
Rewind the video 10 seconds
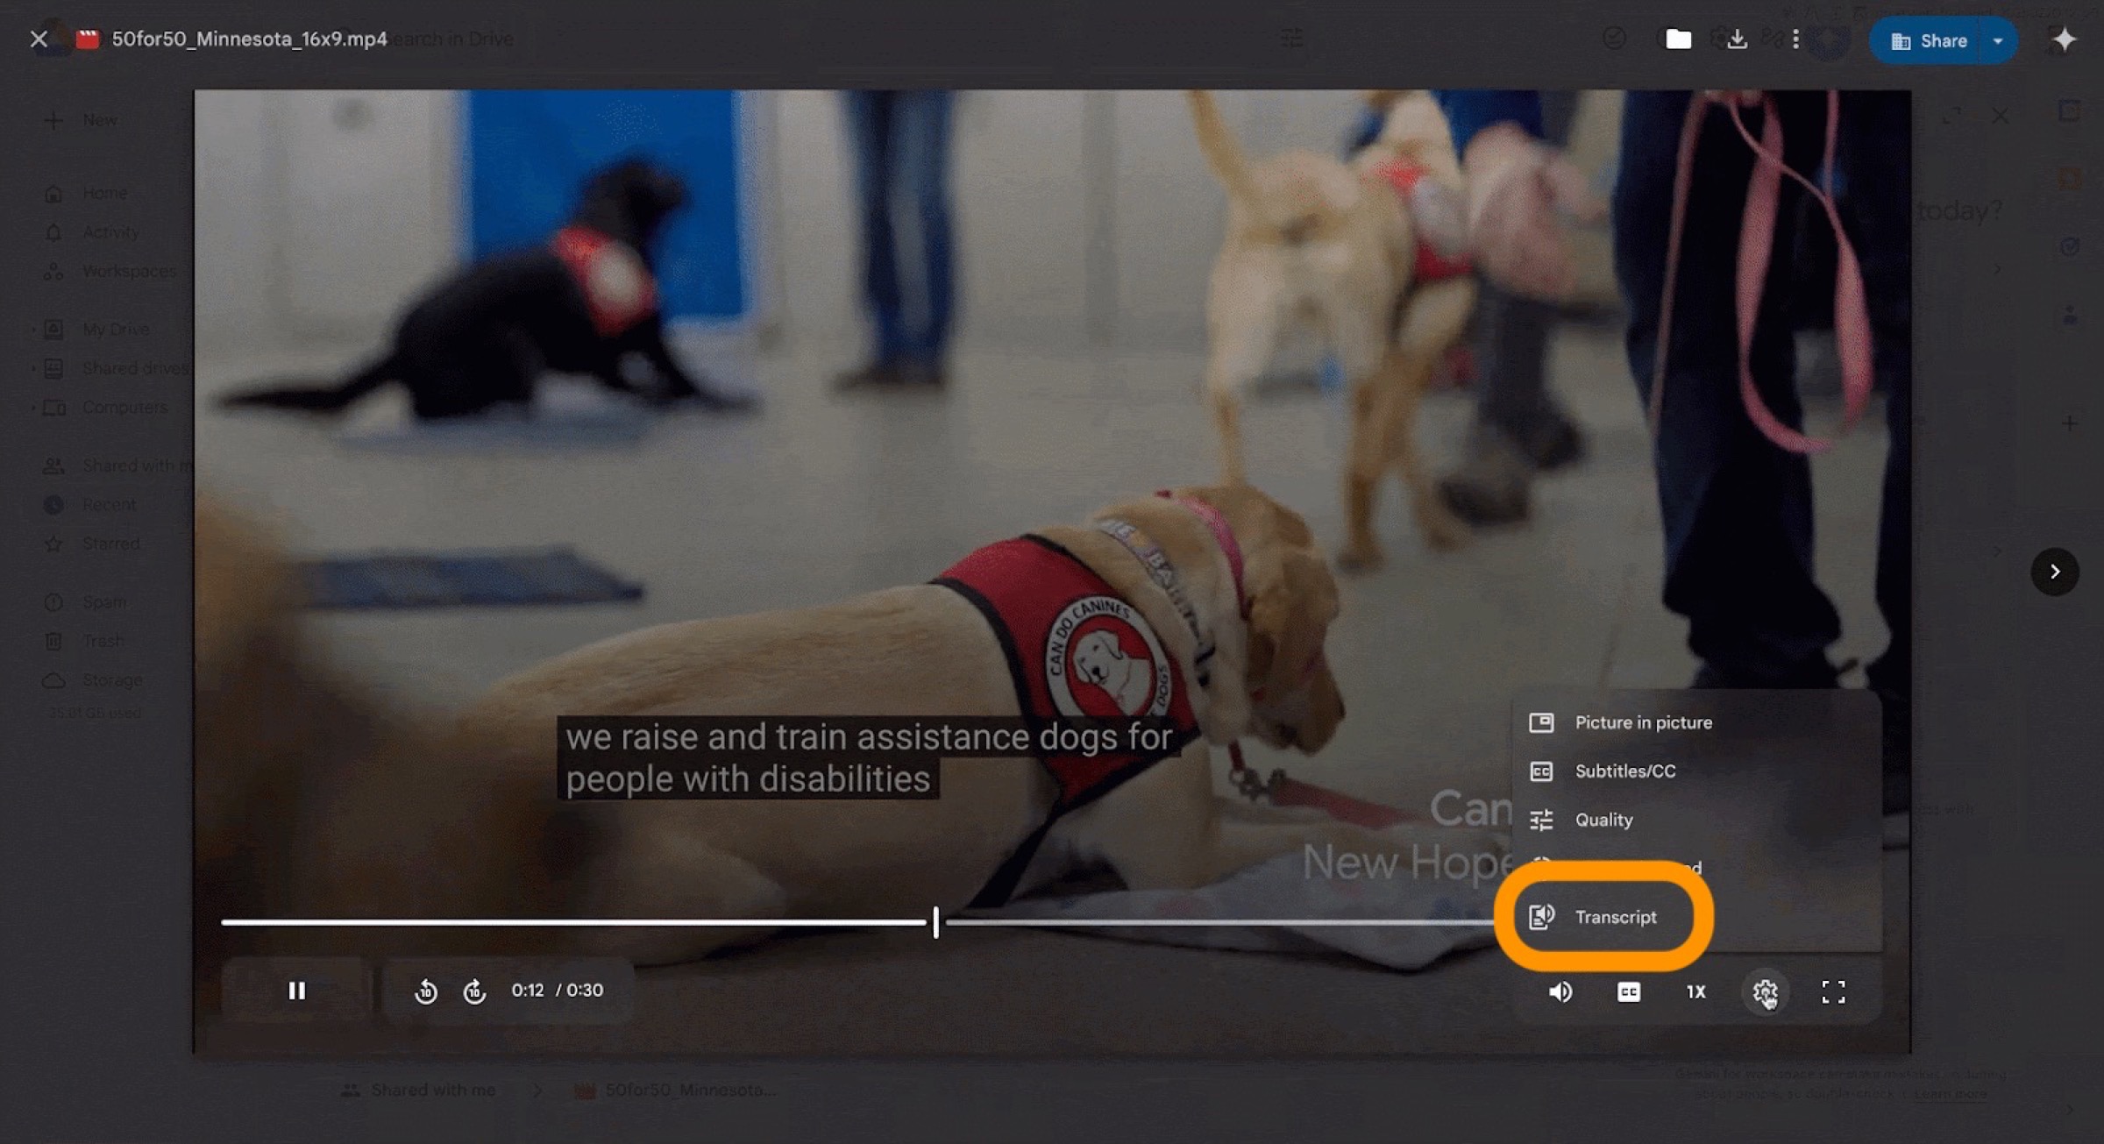426,991
